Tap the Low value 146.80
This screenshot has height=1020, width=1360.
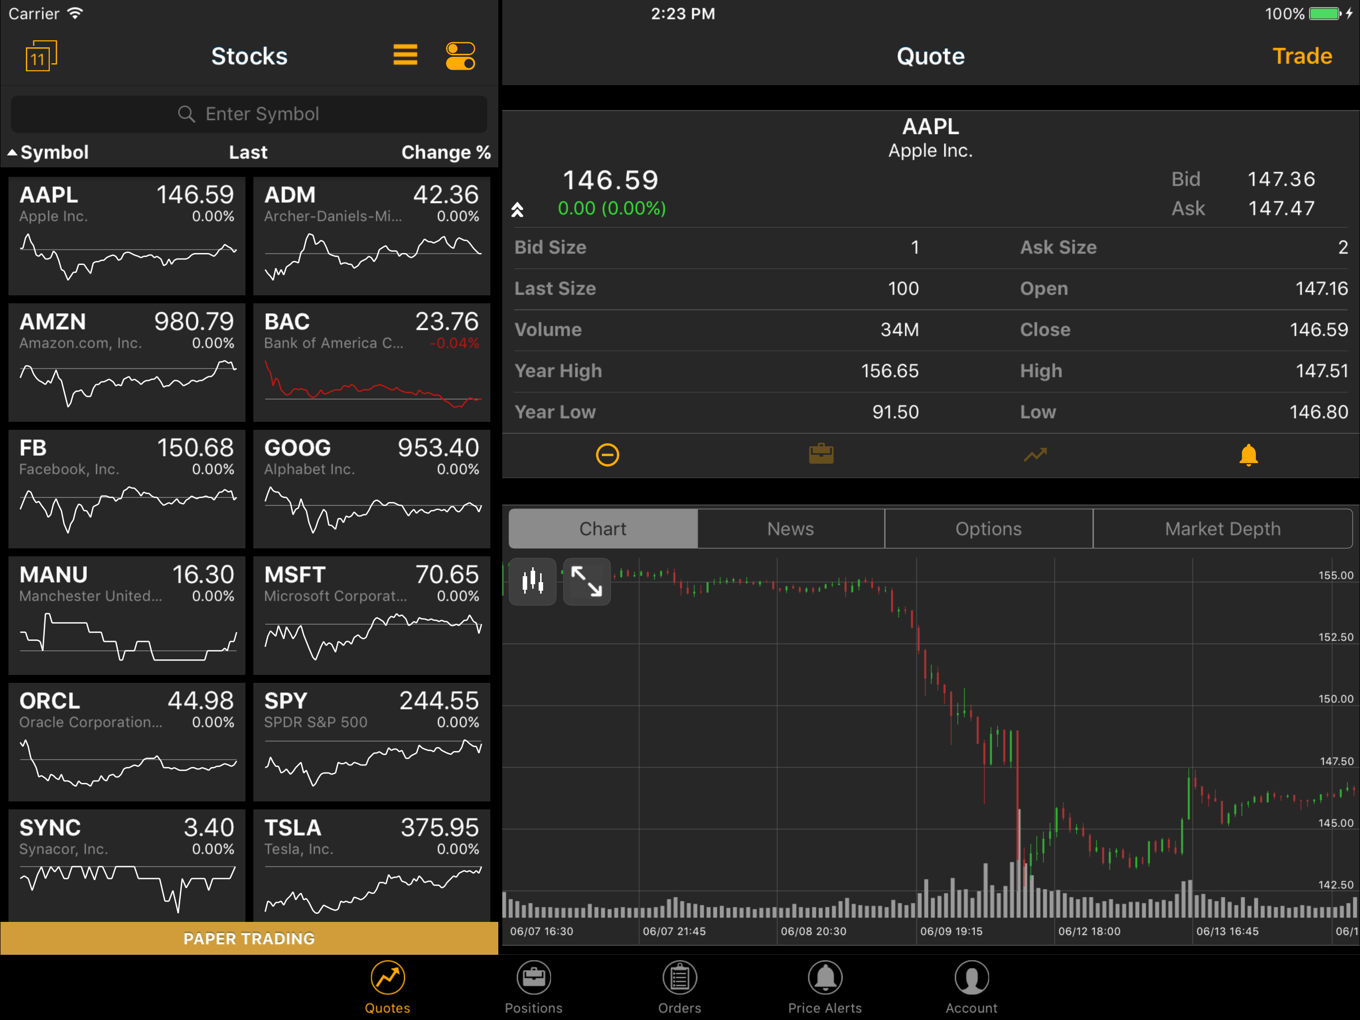point(1318,412)
